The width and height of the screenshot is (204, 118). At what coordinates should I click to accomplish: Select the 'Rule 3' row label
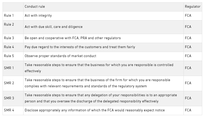pos(9,38)
